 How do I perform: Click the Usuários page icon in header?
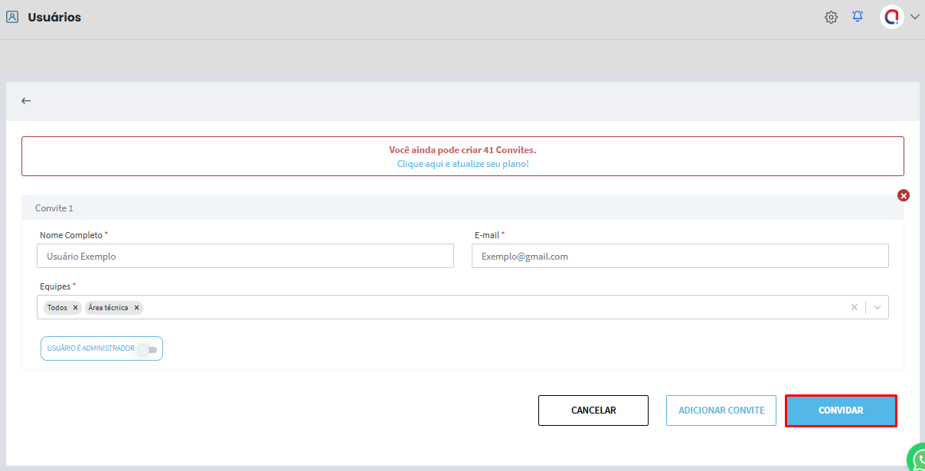coord(12,17)
